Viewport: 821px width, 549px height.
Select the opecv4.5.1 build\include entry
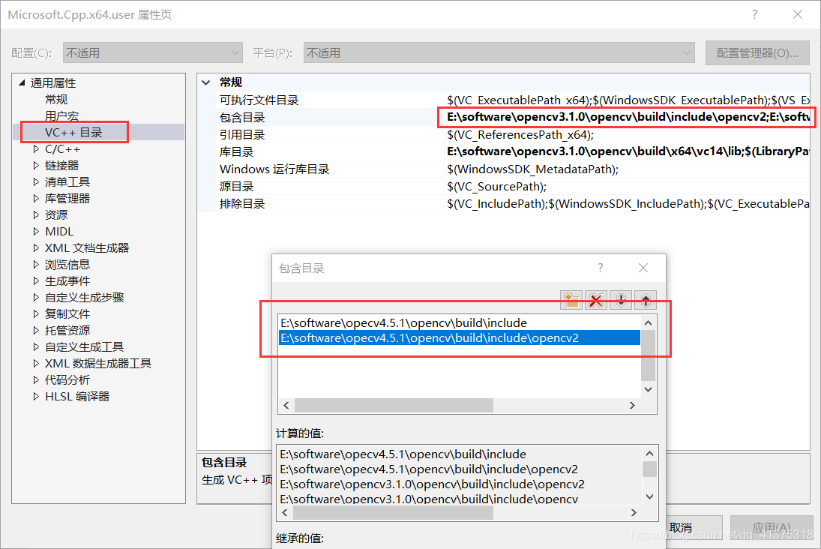459,322
